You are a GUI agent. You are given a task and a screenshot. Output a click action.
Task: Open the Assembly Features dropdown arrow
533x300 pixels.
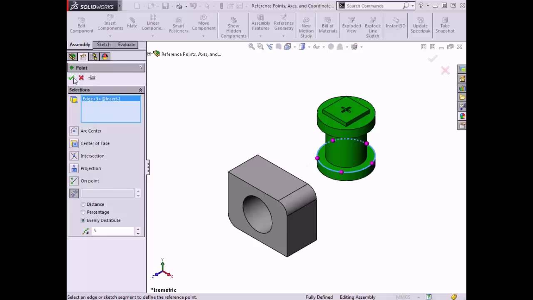(x=261, y=36)
